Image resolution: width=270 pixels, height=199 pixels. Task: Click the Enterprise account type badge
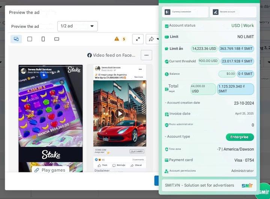click(x=240, y=137)
